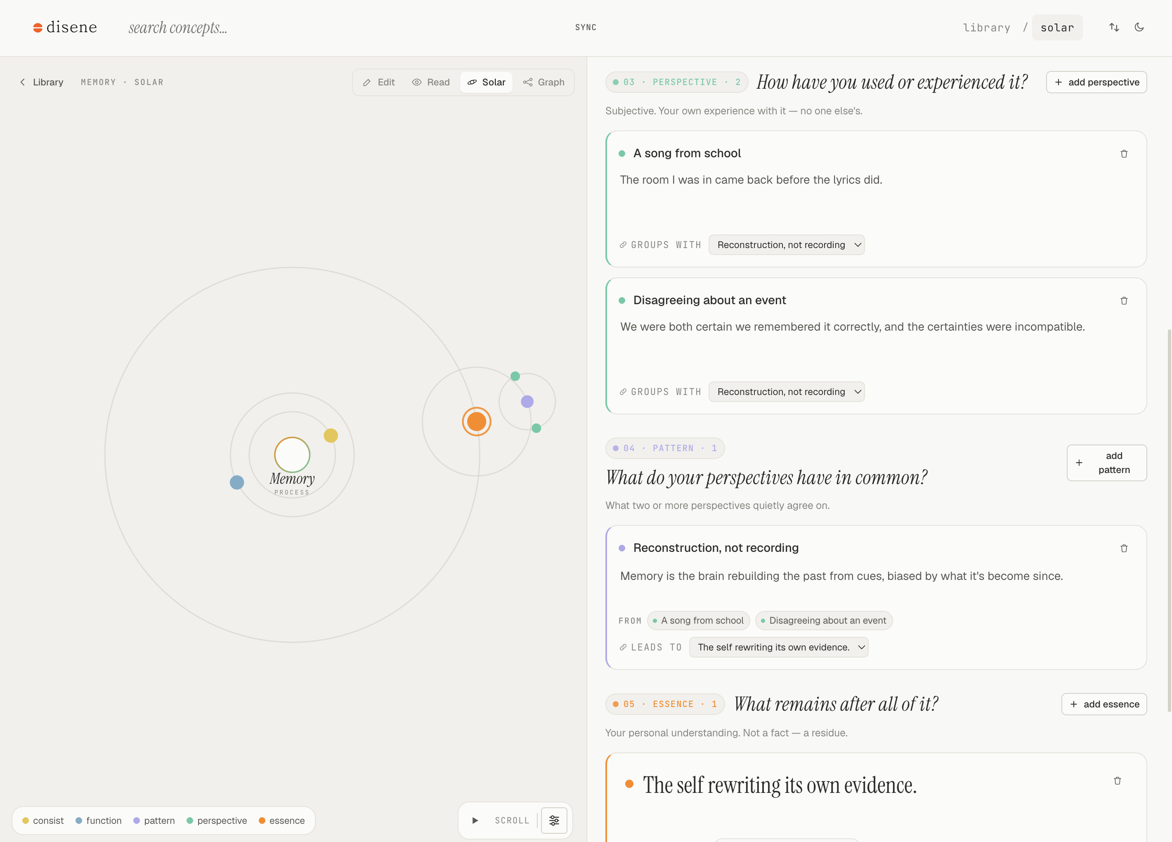Image resolution: width=1172 pixels, height=842 pixels.
Task: Select the purple pattern planet
Action: pyautogui.click(x=527, y=401)
